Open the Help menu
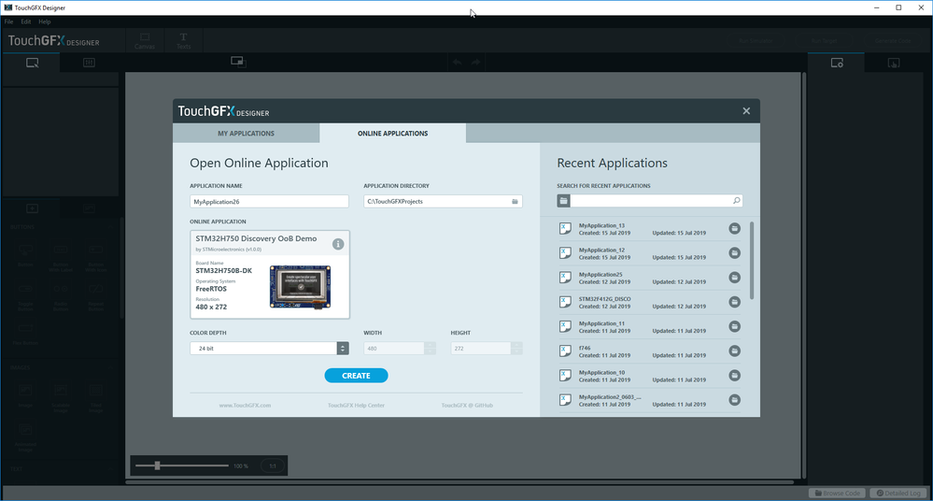 tap(45, 21)
